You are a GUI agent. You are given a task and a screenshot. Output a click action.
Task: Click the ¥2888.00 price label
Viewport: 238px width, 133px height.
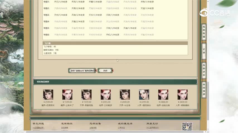(x=163, y=102)
